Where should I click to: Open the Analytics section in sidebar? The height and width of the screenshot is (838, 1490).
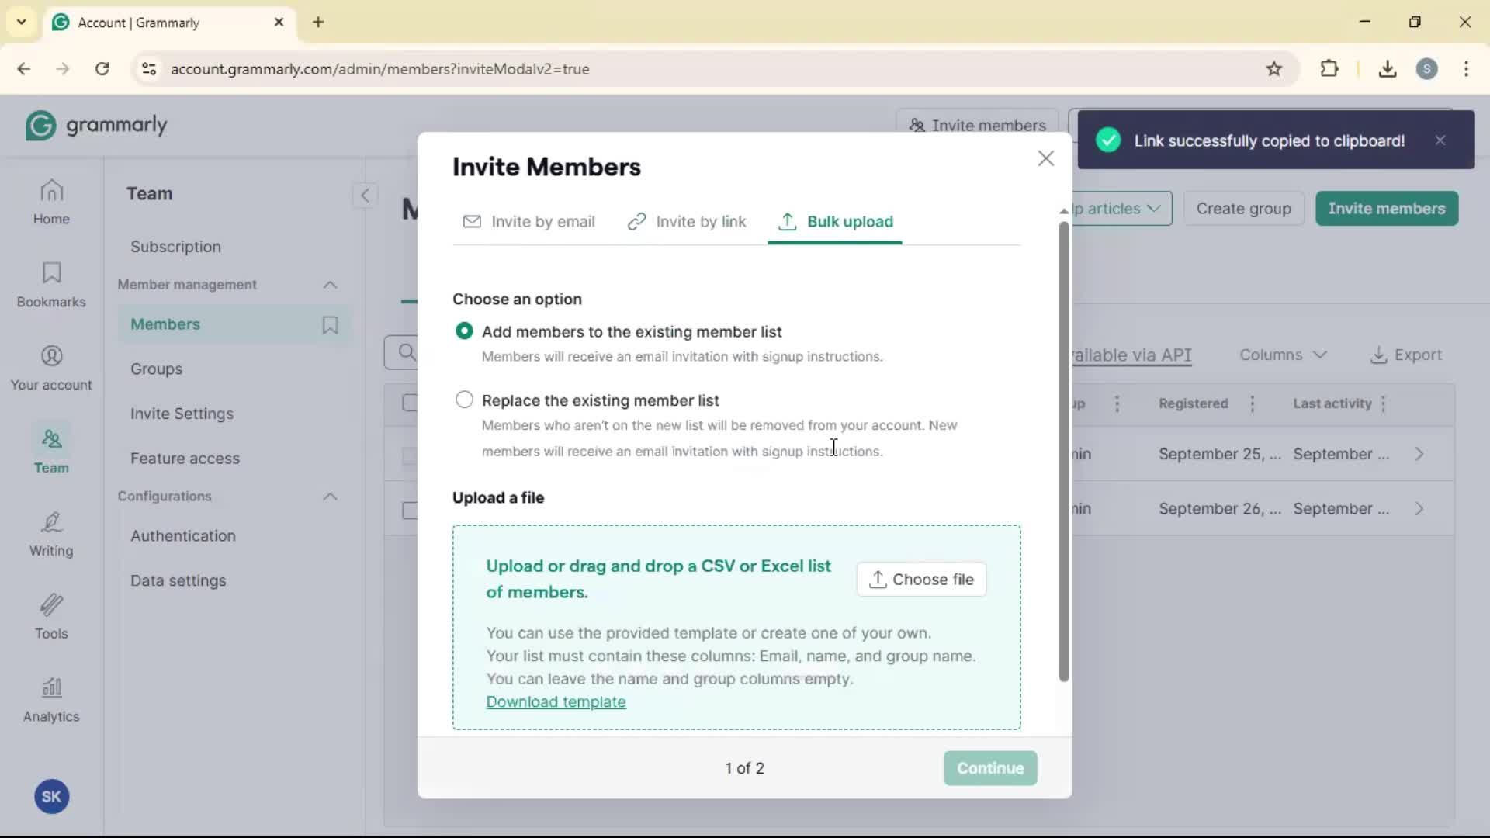pyautogui.click(x=50, y=700)
